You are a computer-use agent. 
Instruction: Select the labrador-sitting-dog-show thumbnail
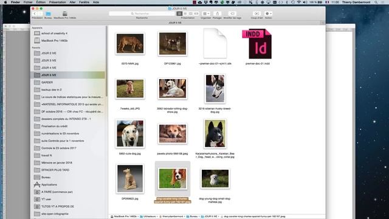(173, 89)
